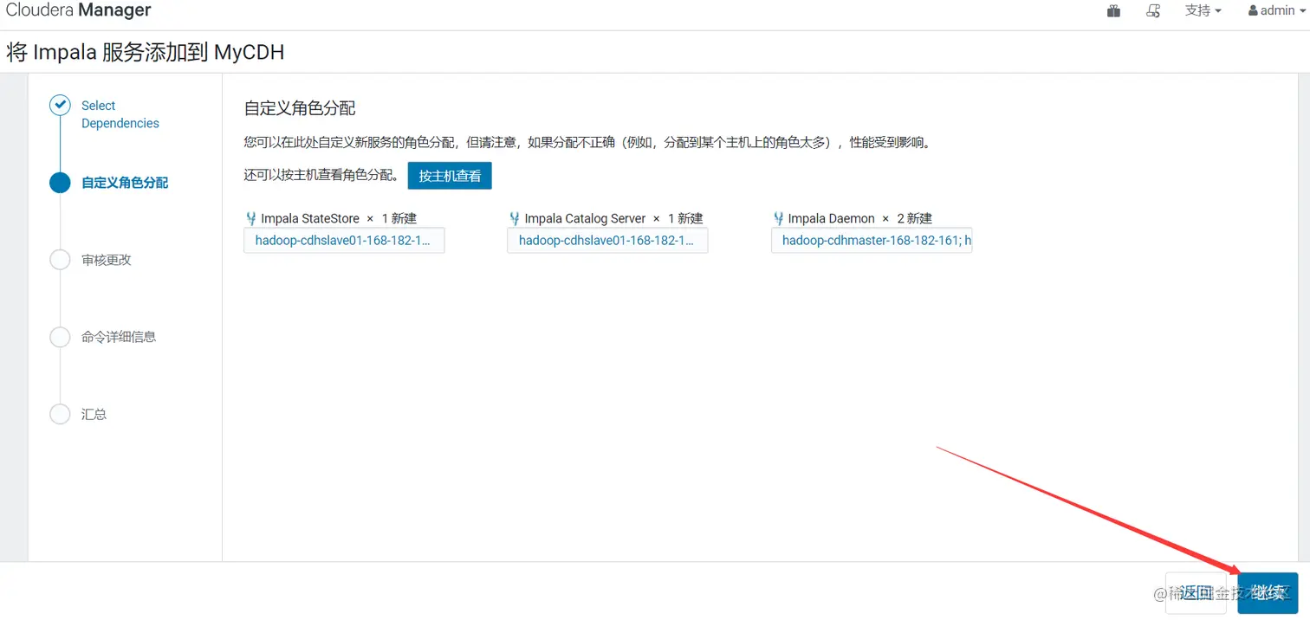Click the 按主机查看 button
The width and height of the screenshot is (1310, 620).
point(450,176)
